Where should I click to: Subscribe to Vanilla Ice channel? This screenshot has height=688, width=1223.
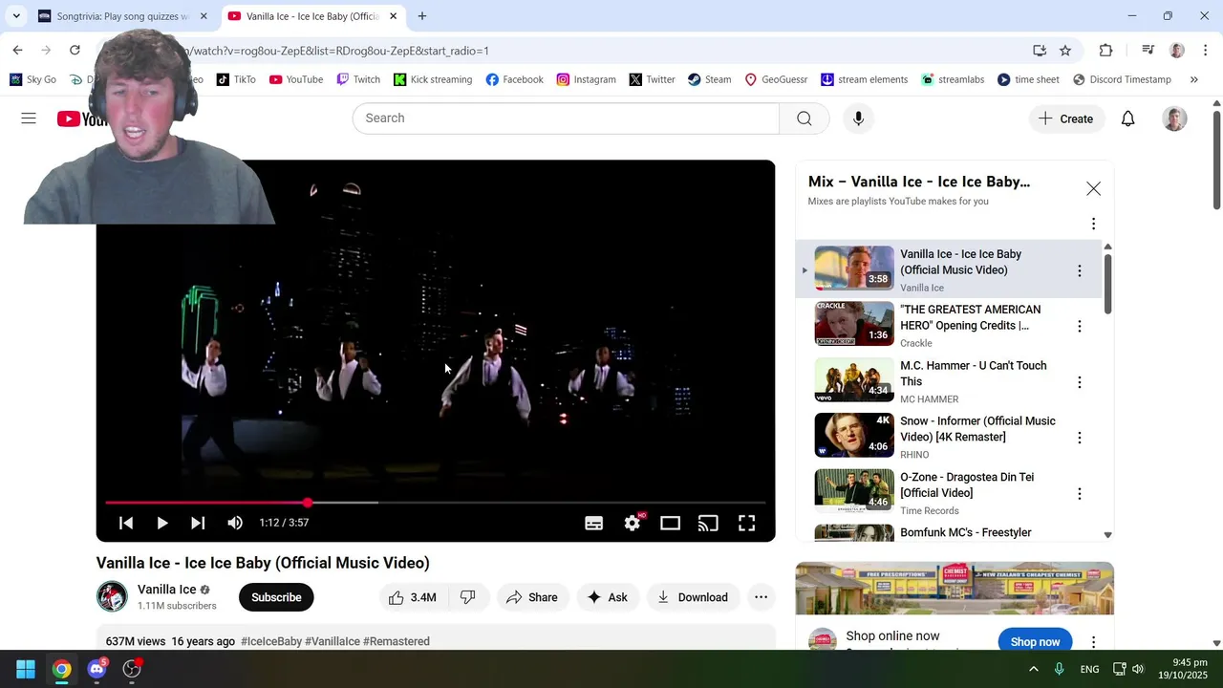click(276, 597)
